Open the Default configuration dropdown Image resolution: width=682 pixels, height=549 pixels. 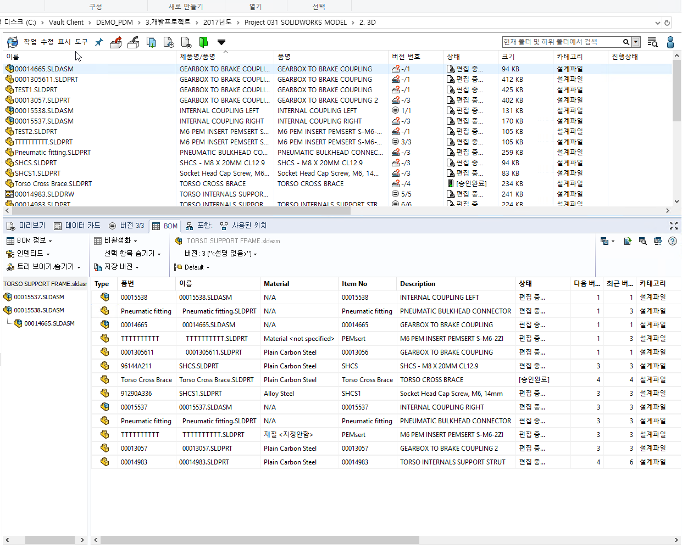tap(192, 267)
